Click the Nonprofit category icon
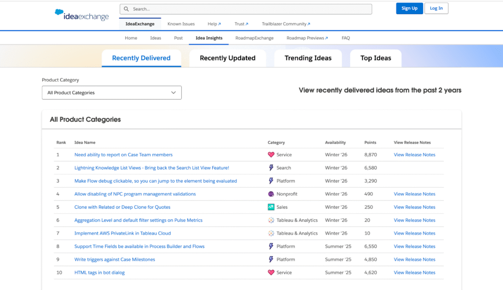 pyautogui.click(x=271, y=194)
